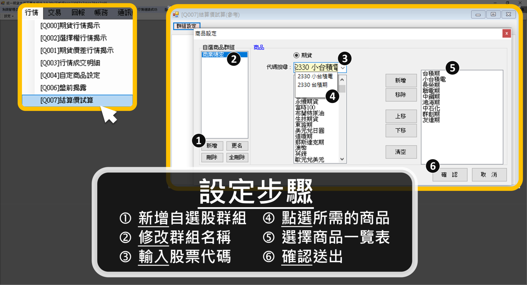Maximize the Q007 結算價試算 window
This screenshot has width=527, height=285.
(493, 14)
